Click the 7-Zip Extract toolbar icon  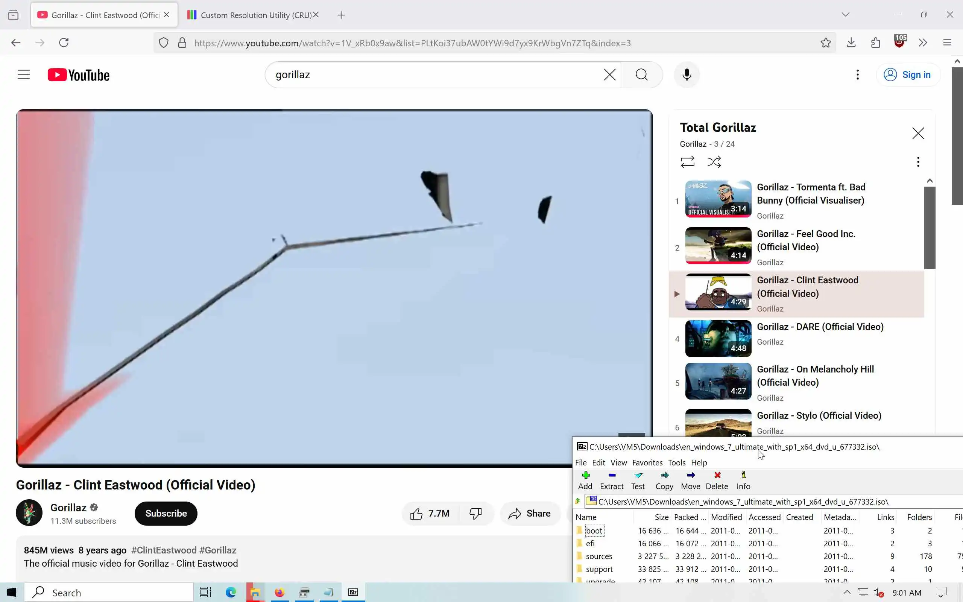tap(612, 480)
